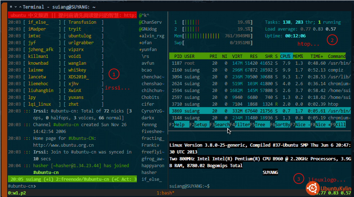Click nick FrankLv in nicklist

(x=150, y=145)
